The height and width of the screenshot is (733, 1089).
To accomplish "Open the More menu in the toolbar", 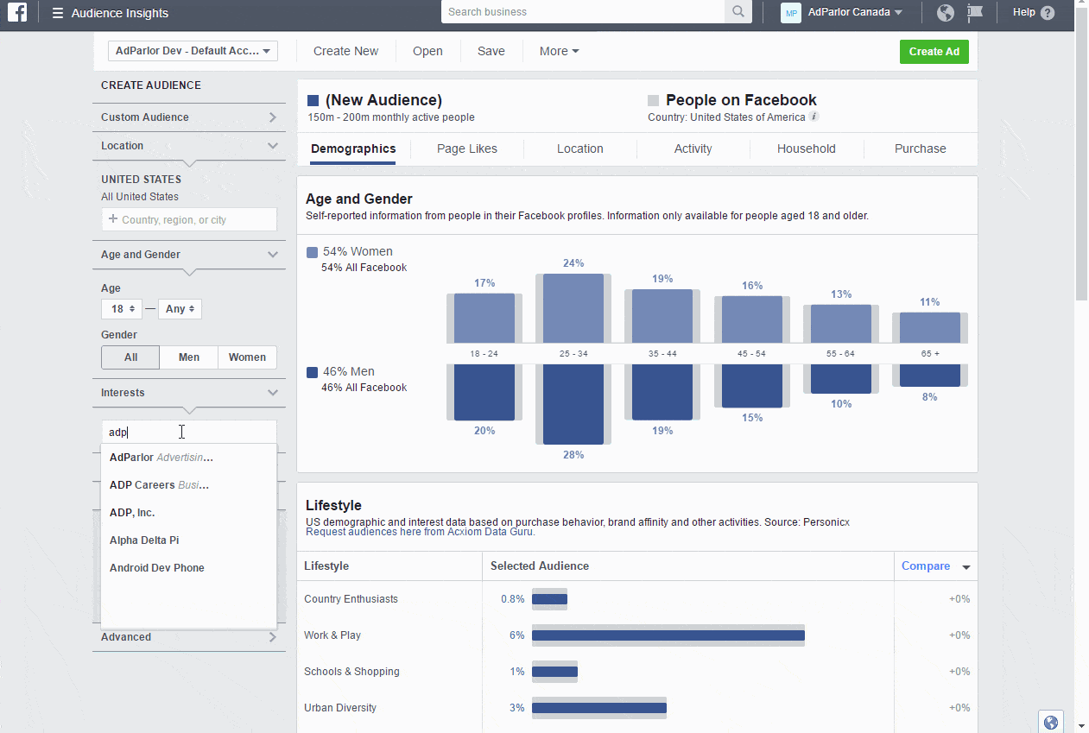I will [559, 51].
